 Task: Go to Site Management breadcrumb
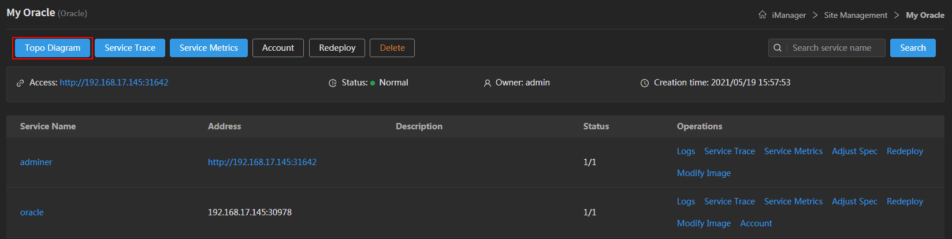pos(856,15)
